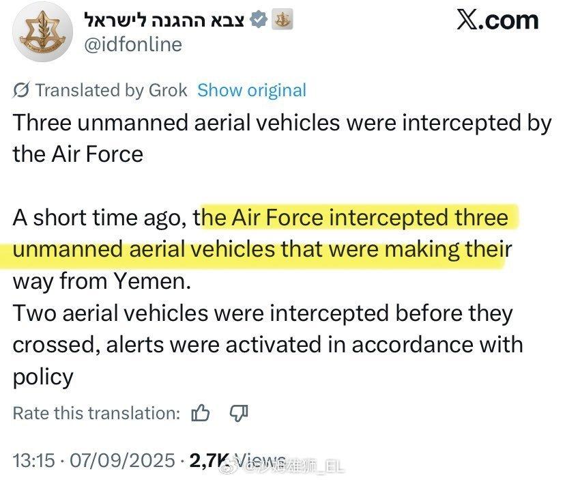The image size is (565, 480).
Task: Click the Translated by Grok label
Action: pos(111,90)
